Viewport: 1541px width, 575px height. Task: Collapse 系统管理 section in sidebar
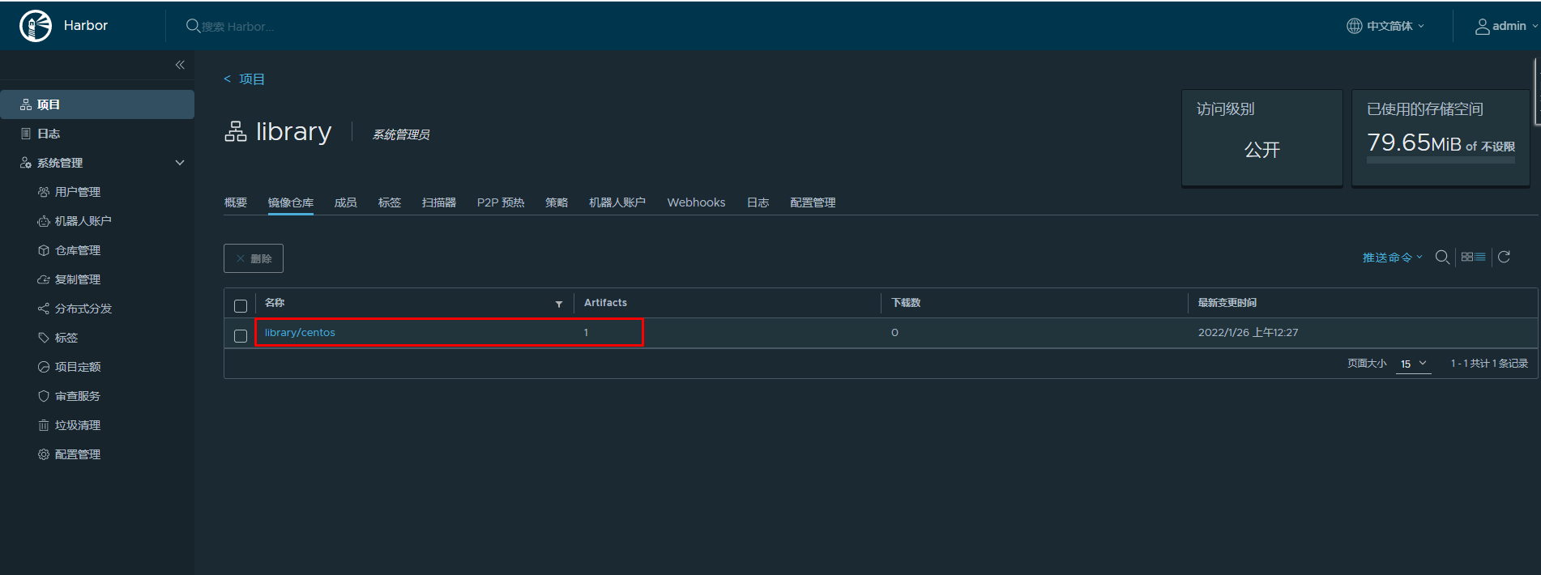pos(180,163)
